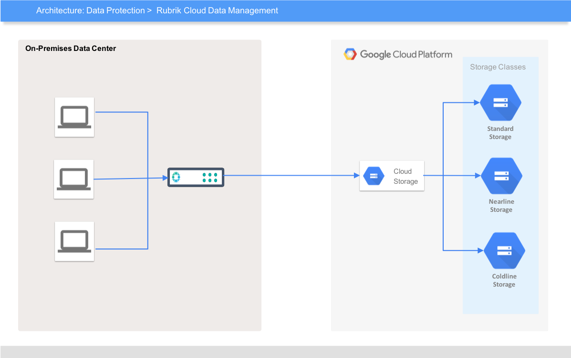Viewport: 571px width, 358px height.
Task: Click the Cloud Storage hexagon icon
Action: coord(374,176)
